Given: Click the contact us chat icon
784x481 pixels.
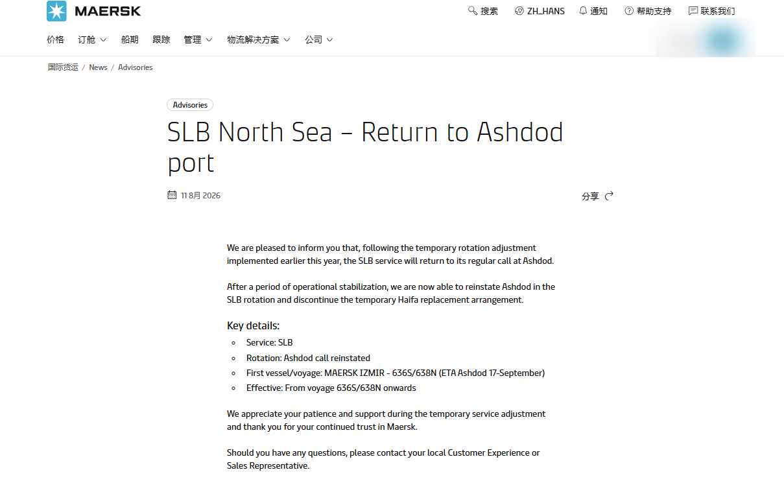Looking at the screenshot, I should [693, 11].
